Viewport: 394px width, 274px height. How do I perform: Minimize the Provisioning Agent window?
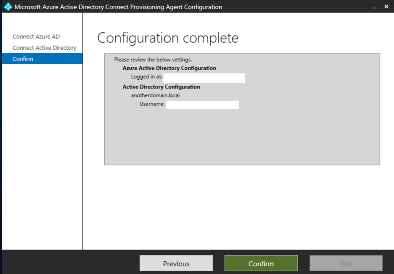pyautogui.click(x=374, y=7)
